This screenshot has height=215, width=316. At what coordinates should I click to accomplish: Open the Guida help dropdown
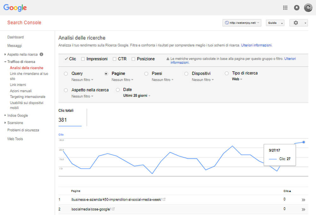click(275, 23)
